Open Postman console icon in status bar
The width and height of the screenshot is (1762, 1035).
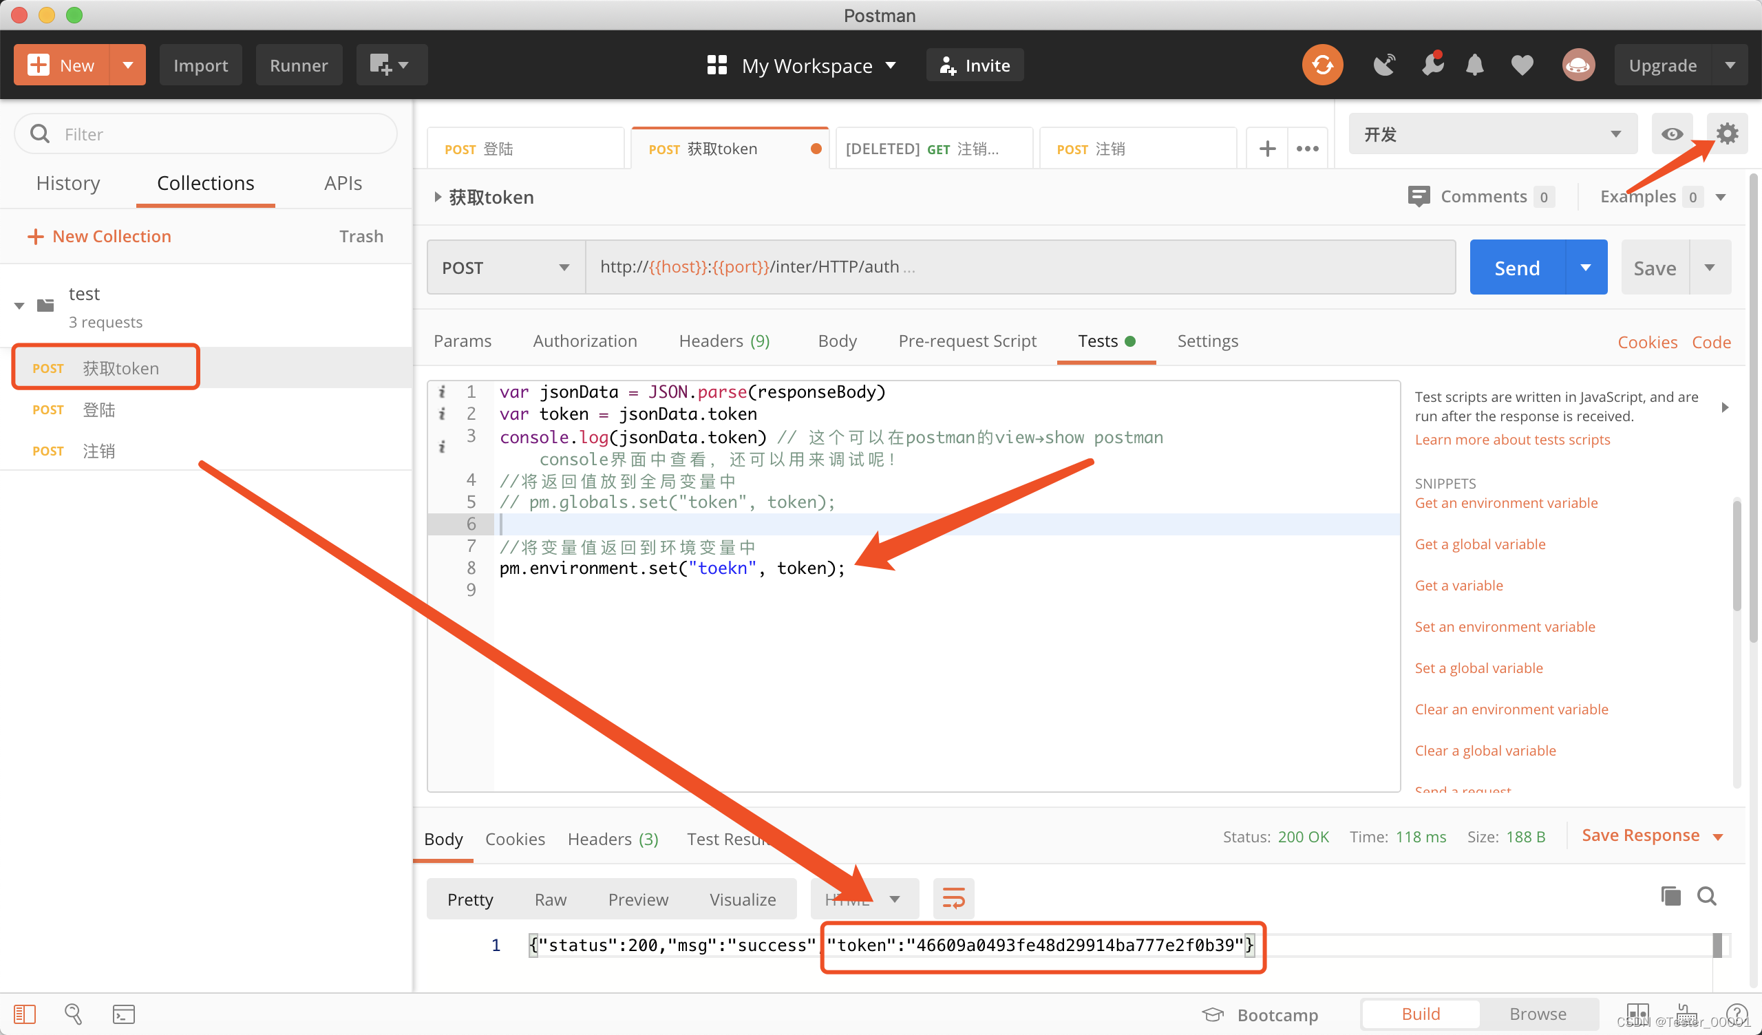tap(123, 1014)
